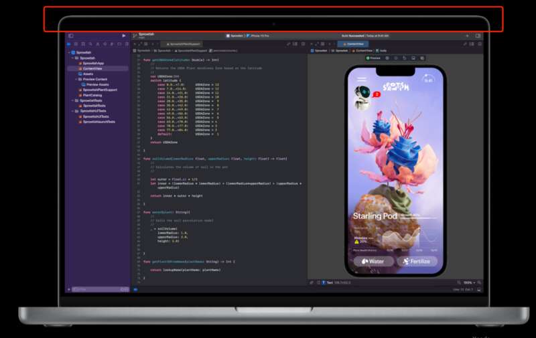Select the SprowtishApp file in navigator

(91, 63)
